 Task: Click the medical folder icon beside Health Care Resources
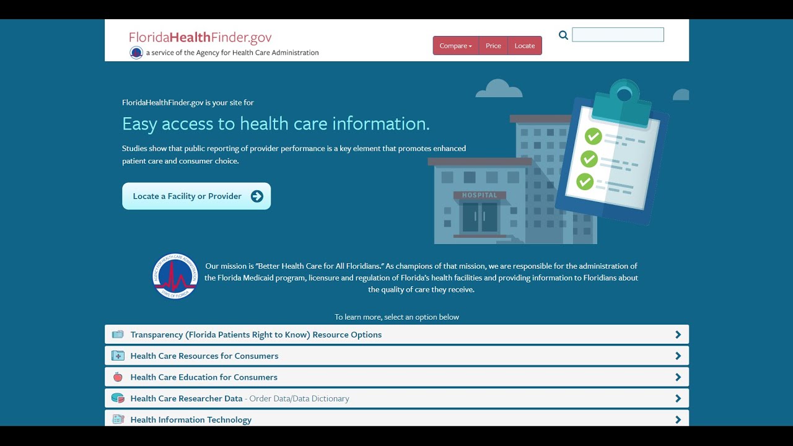(118, 356)
